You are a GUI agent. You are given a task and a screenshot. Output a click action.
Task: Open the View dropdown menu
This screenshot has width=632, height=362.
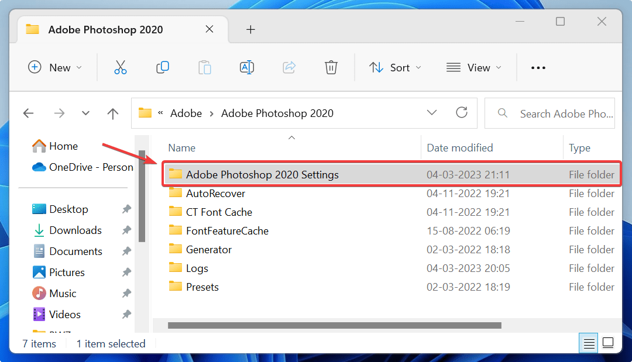[x=475, y=67]
